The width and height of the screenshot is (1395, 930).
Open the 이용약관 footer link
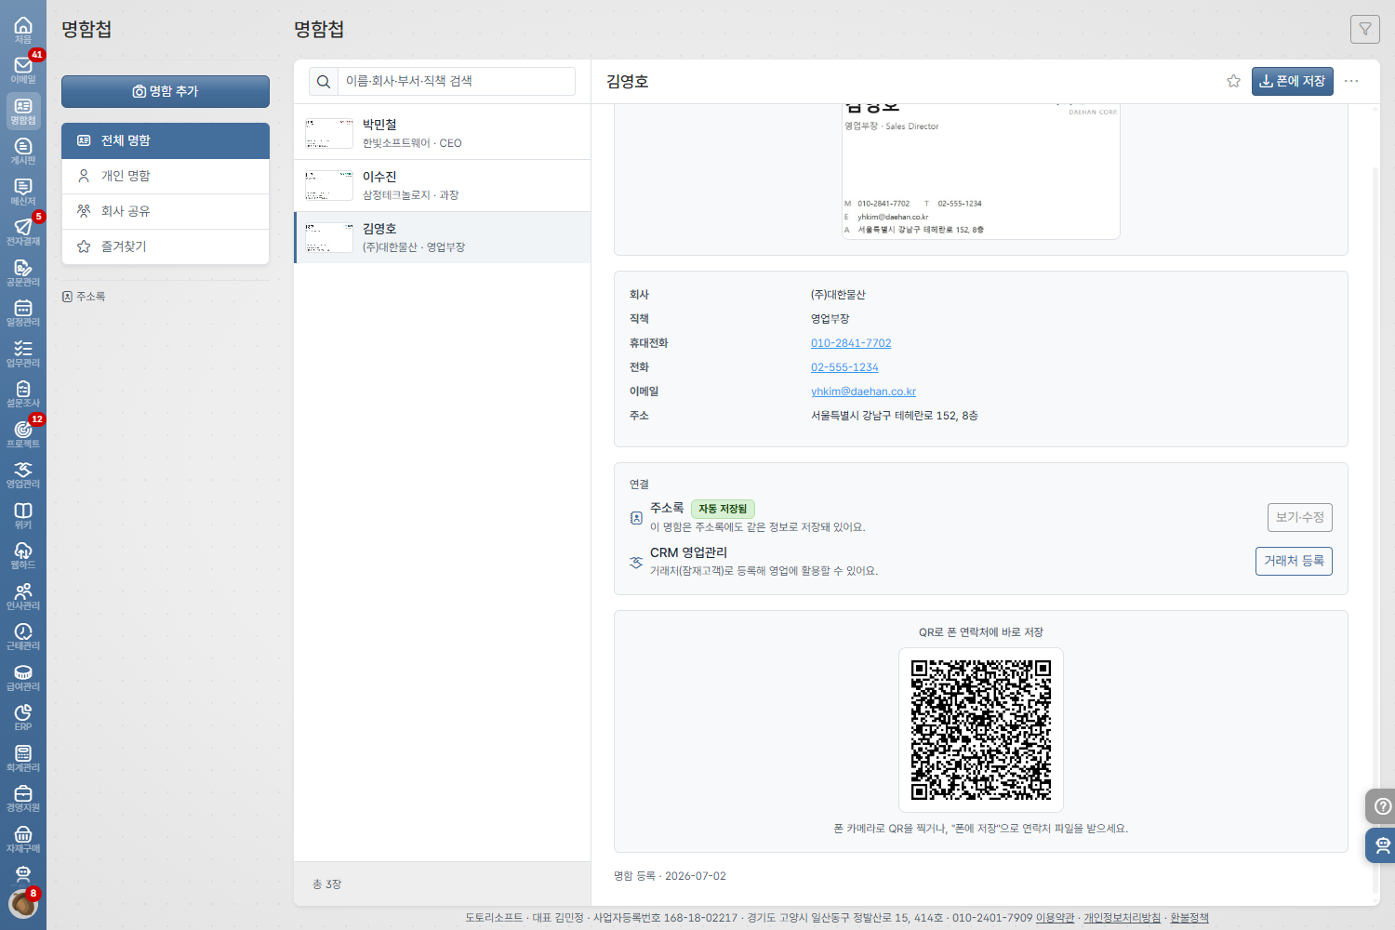[1055, 918]
